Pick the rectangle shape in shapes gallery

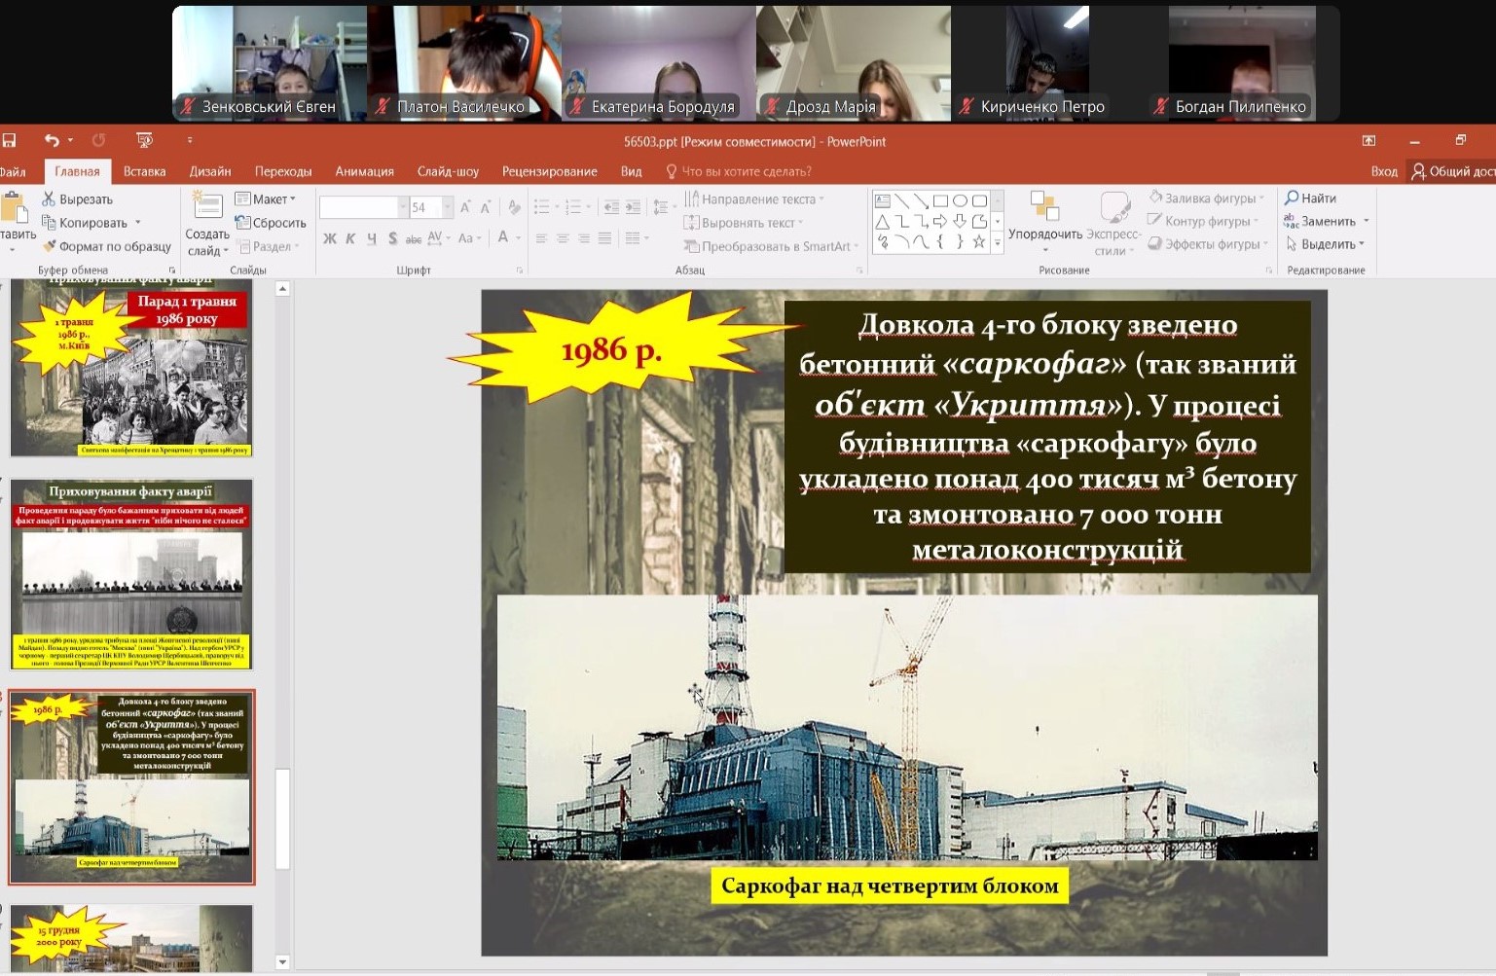coord(940,200)
